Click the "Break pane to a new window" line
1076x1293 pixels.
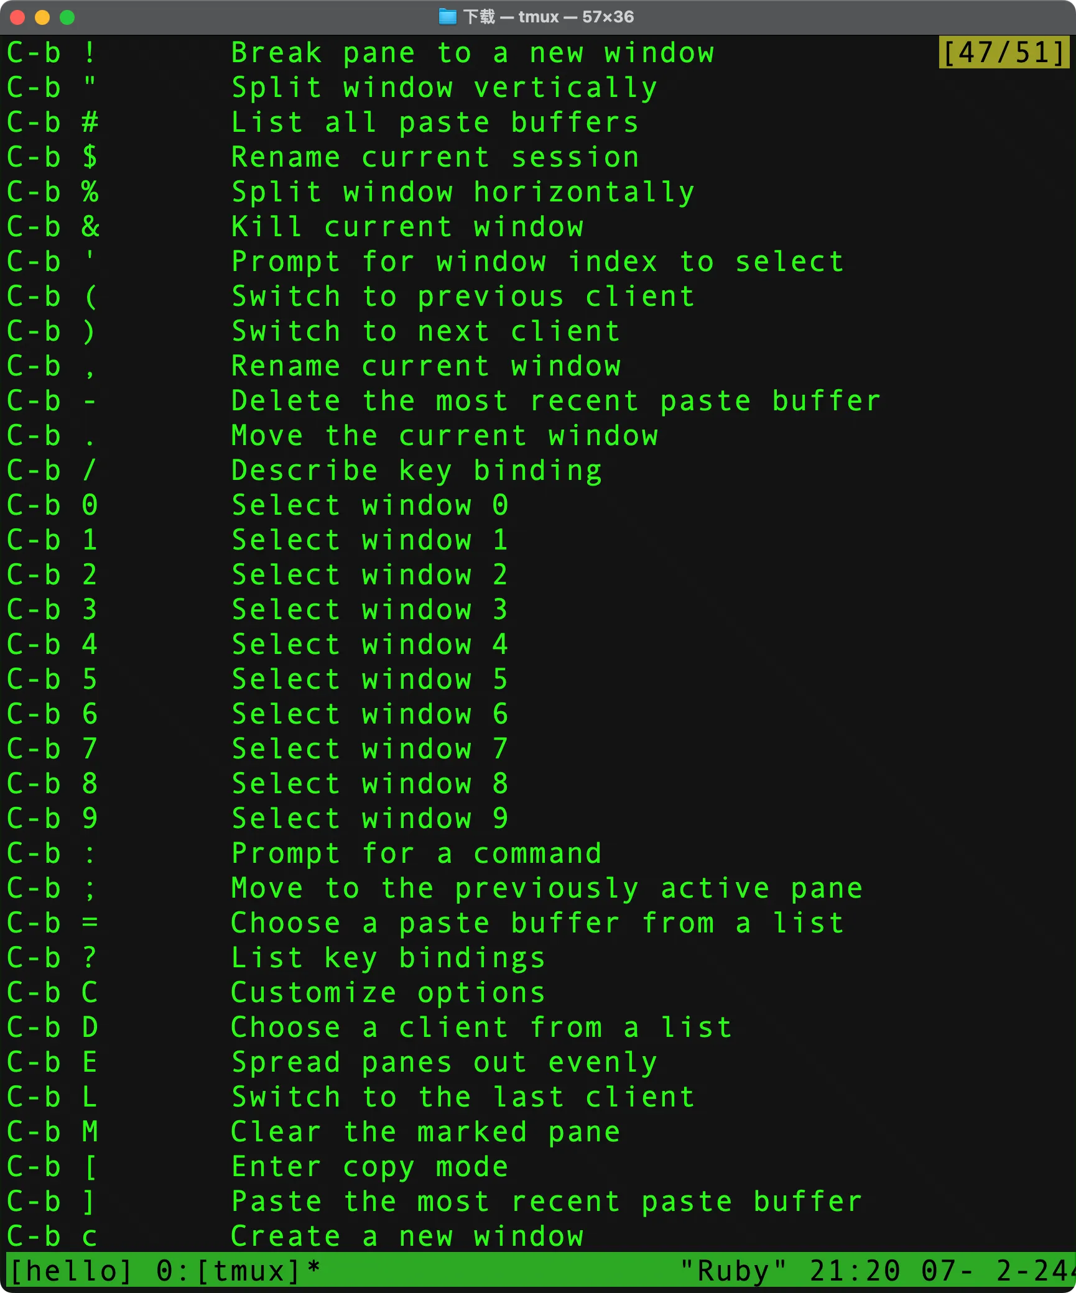pos(473,53)
